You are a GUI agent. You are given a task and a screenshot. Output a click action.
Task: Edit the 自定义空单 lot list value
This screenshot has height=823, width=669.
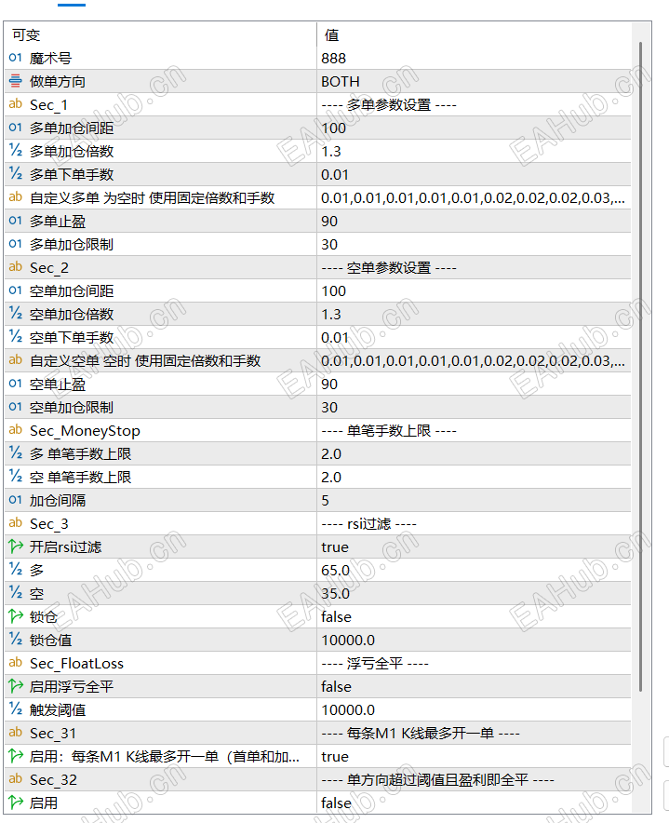[474, 360]
